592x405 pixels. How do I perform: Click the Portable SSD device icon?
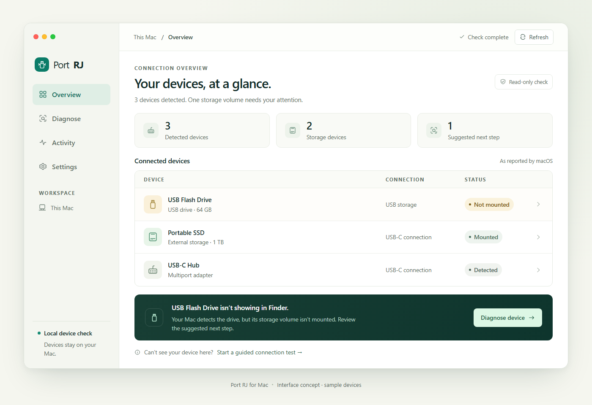pos(153,237)
